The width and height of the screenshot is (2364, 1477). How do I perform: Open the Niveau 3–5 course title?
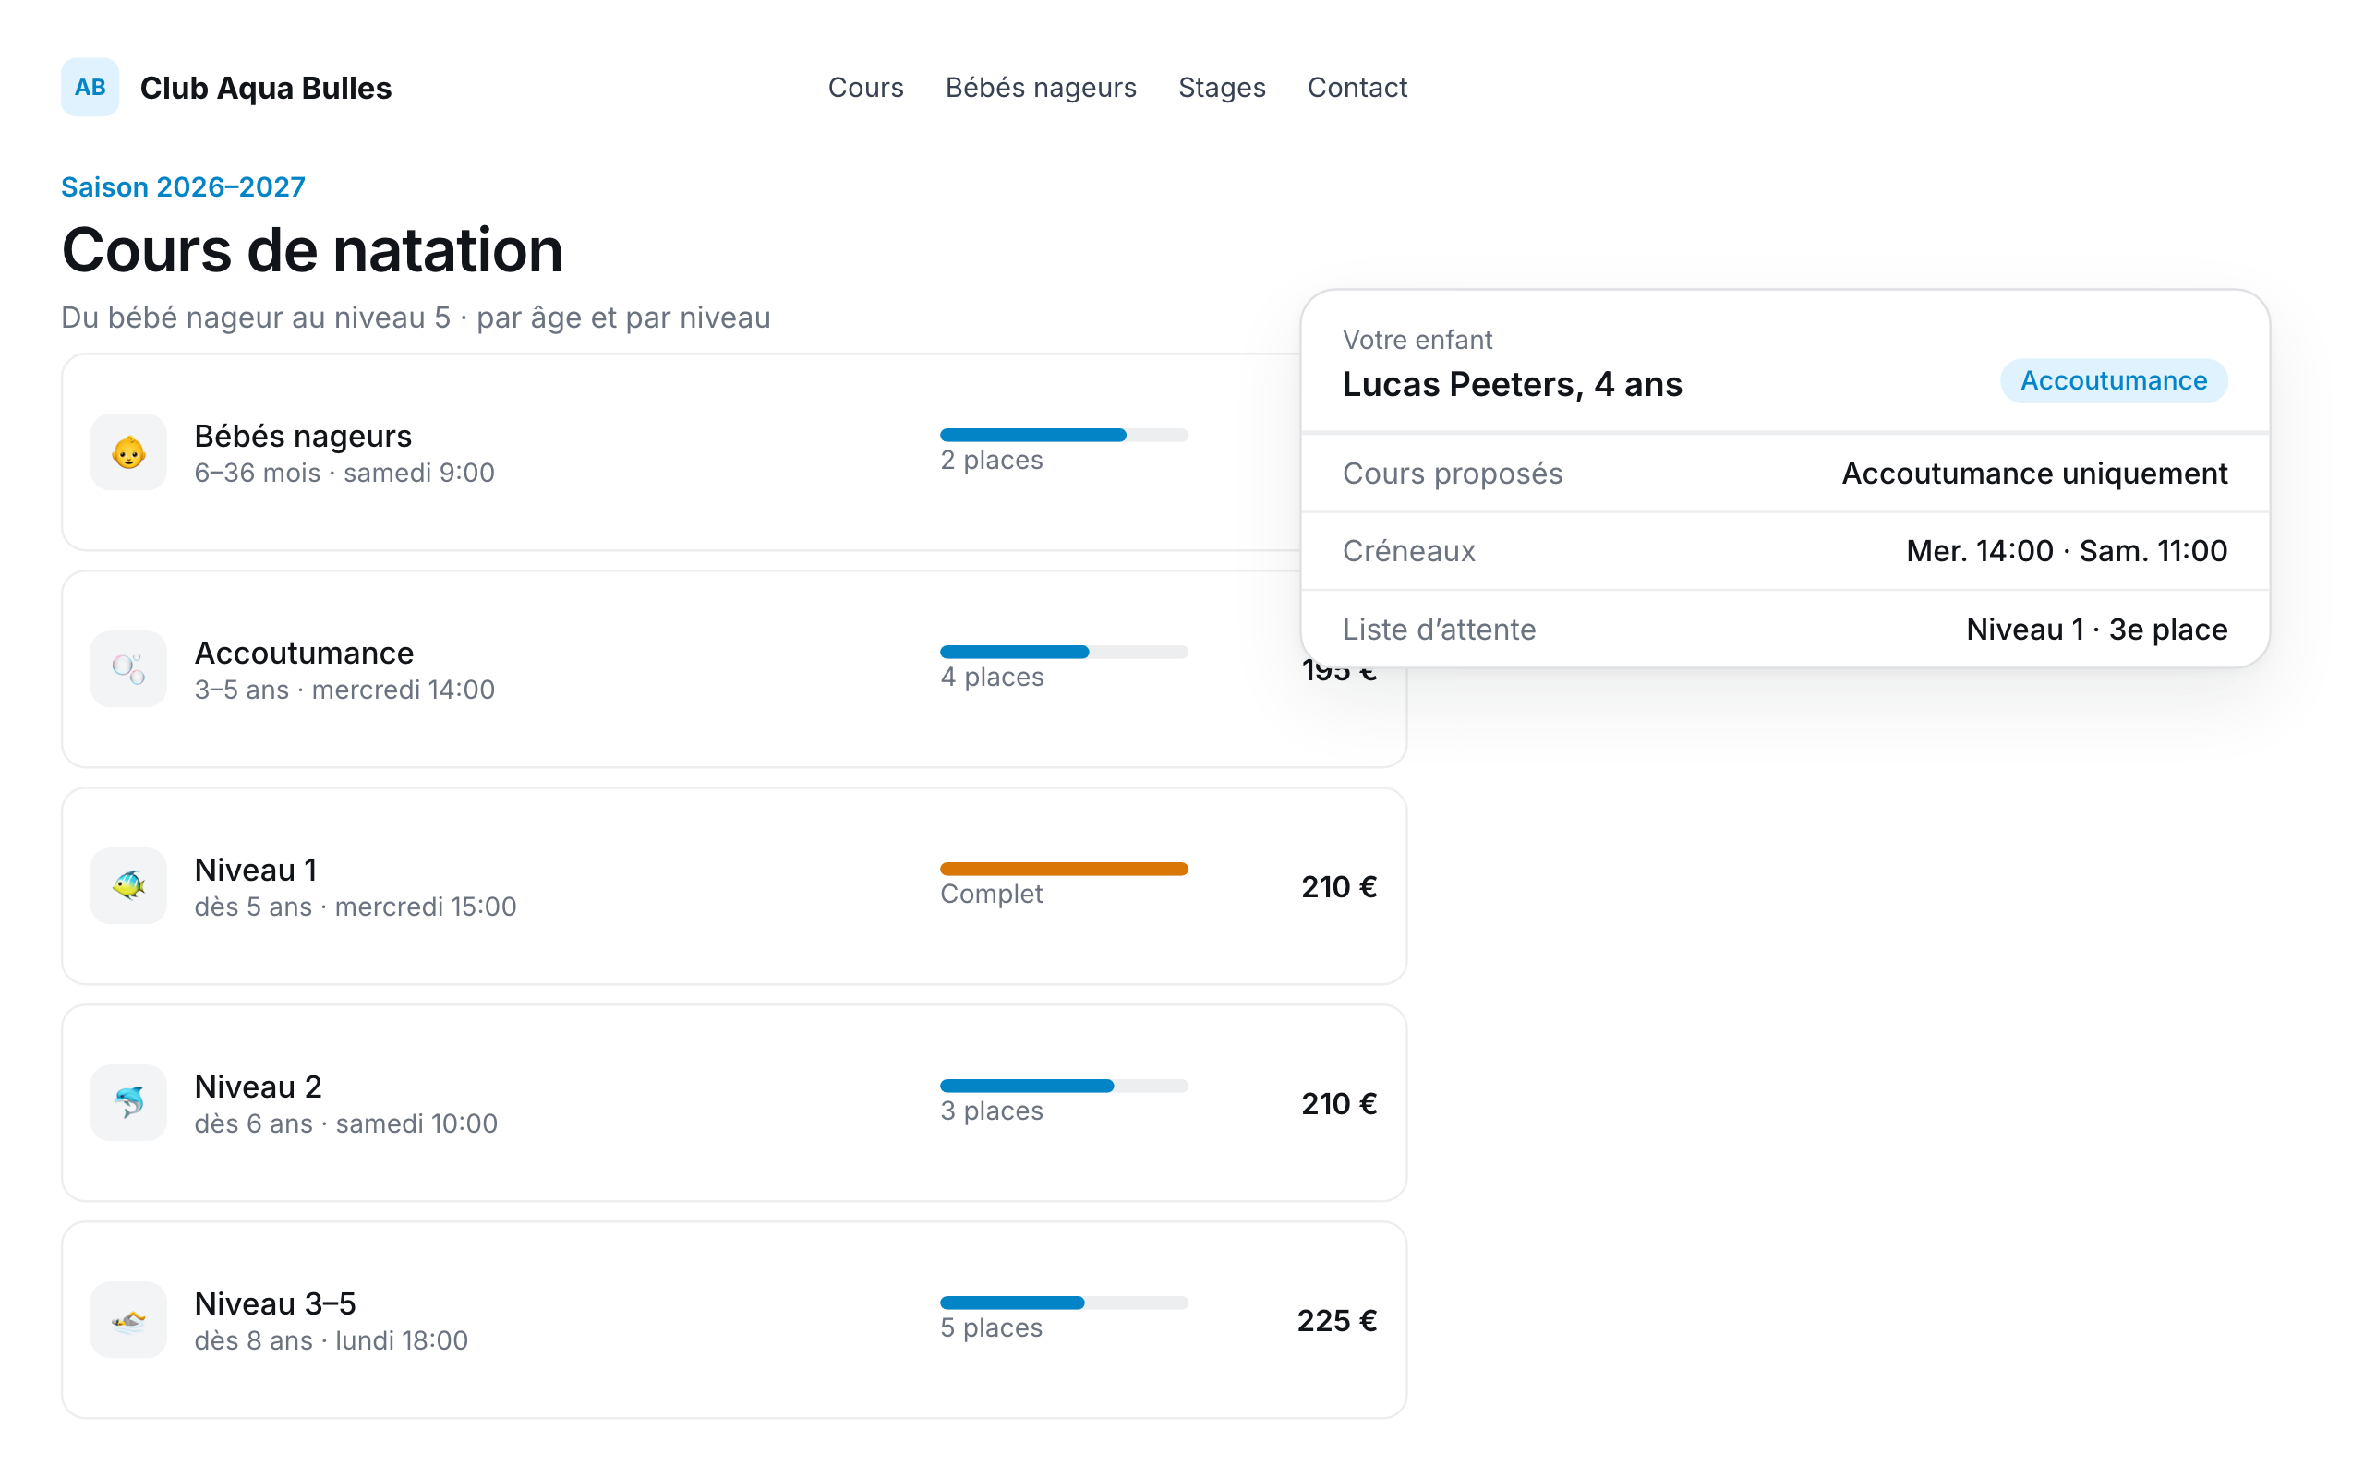point(274,1303)
